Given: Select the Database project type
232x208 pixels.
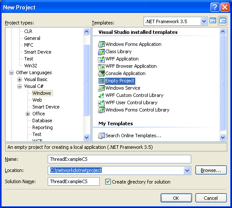Looking at the screenshot, I should pos(42,121).
